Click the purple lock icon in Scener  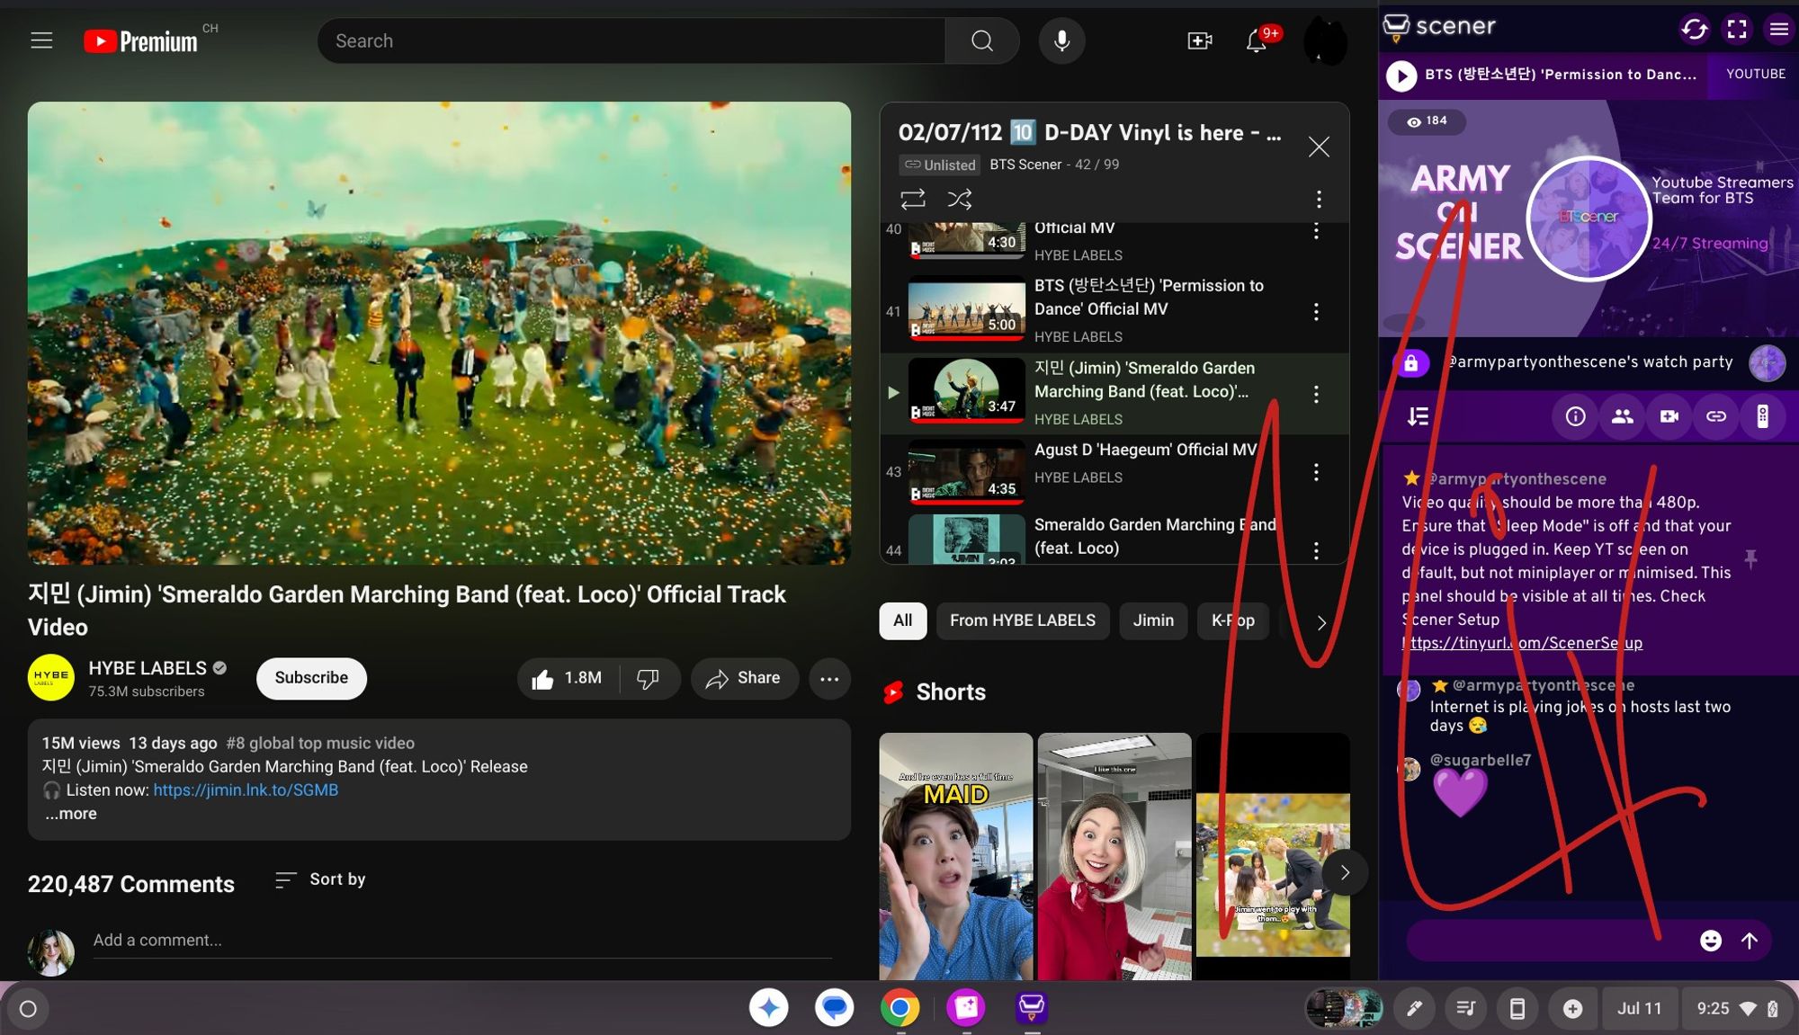pos(1410,363)
